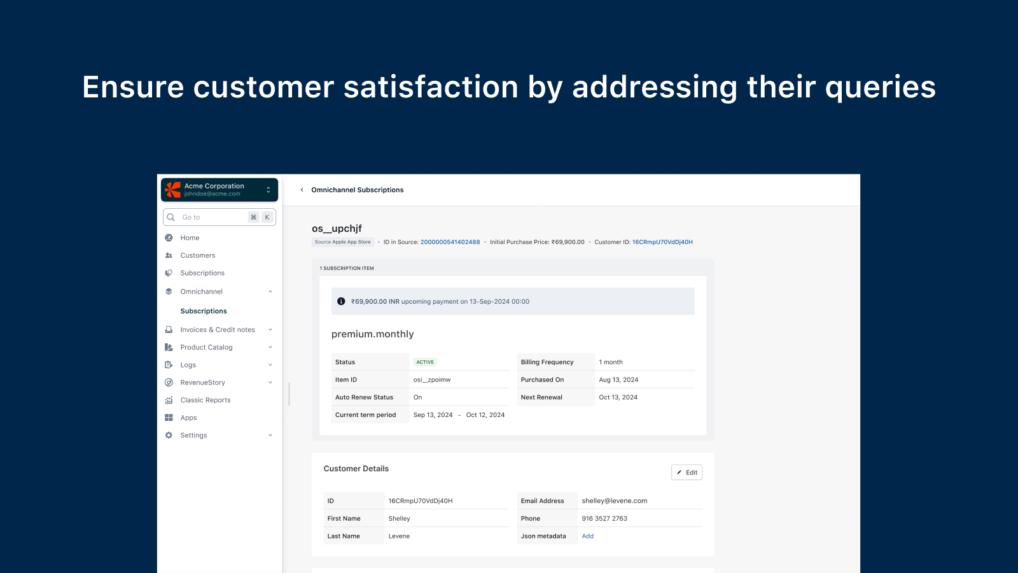Collapse the Omnichannel section chevron
This screenshot has width=1018, height=573.
click(270, 292)
